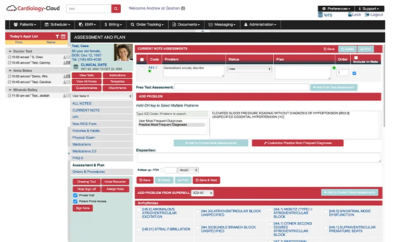
Task: Click the Free Text Assessment input field
Action: (241, 87)
